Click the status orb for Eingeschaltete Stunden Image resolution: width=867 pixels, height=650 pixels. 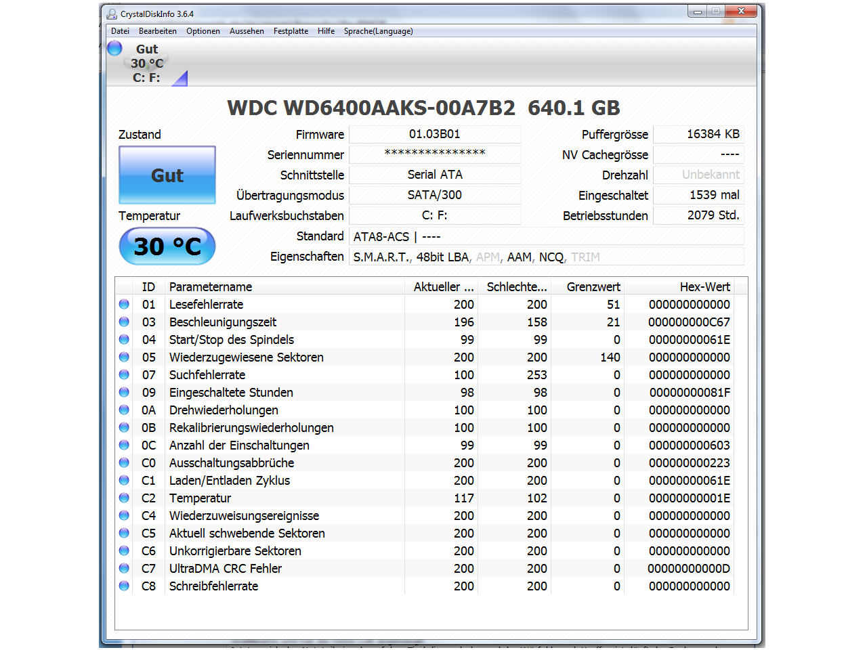(x=124, y=392)
